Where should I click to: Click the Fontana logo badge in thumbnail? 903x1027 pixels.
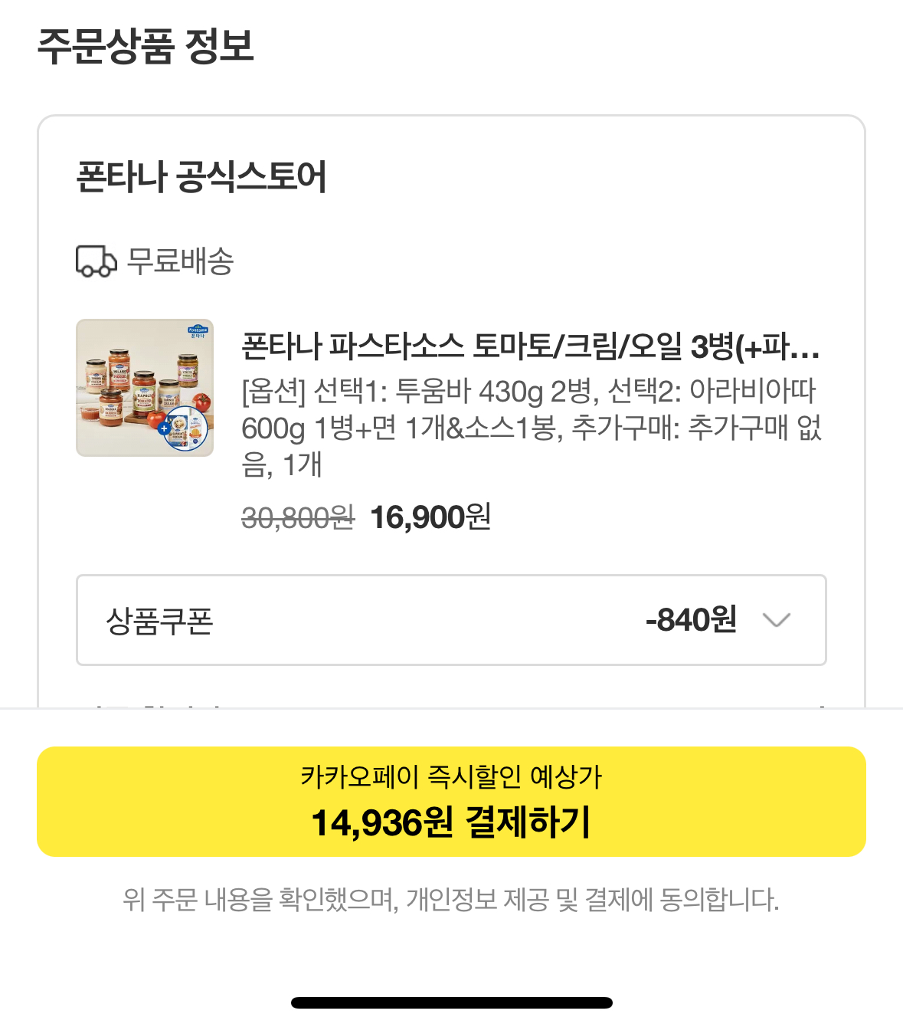(x=198, y=332)
